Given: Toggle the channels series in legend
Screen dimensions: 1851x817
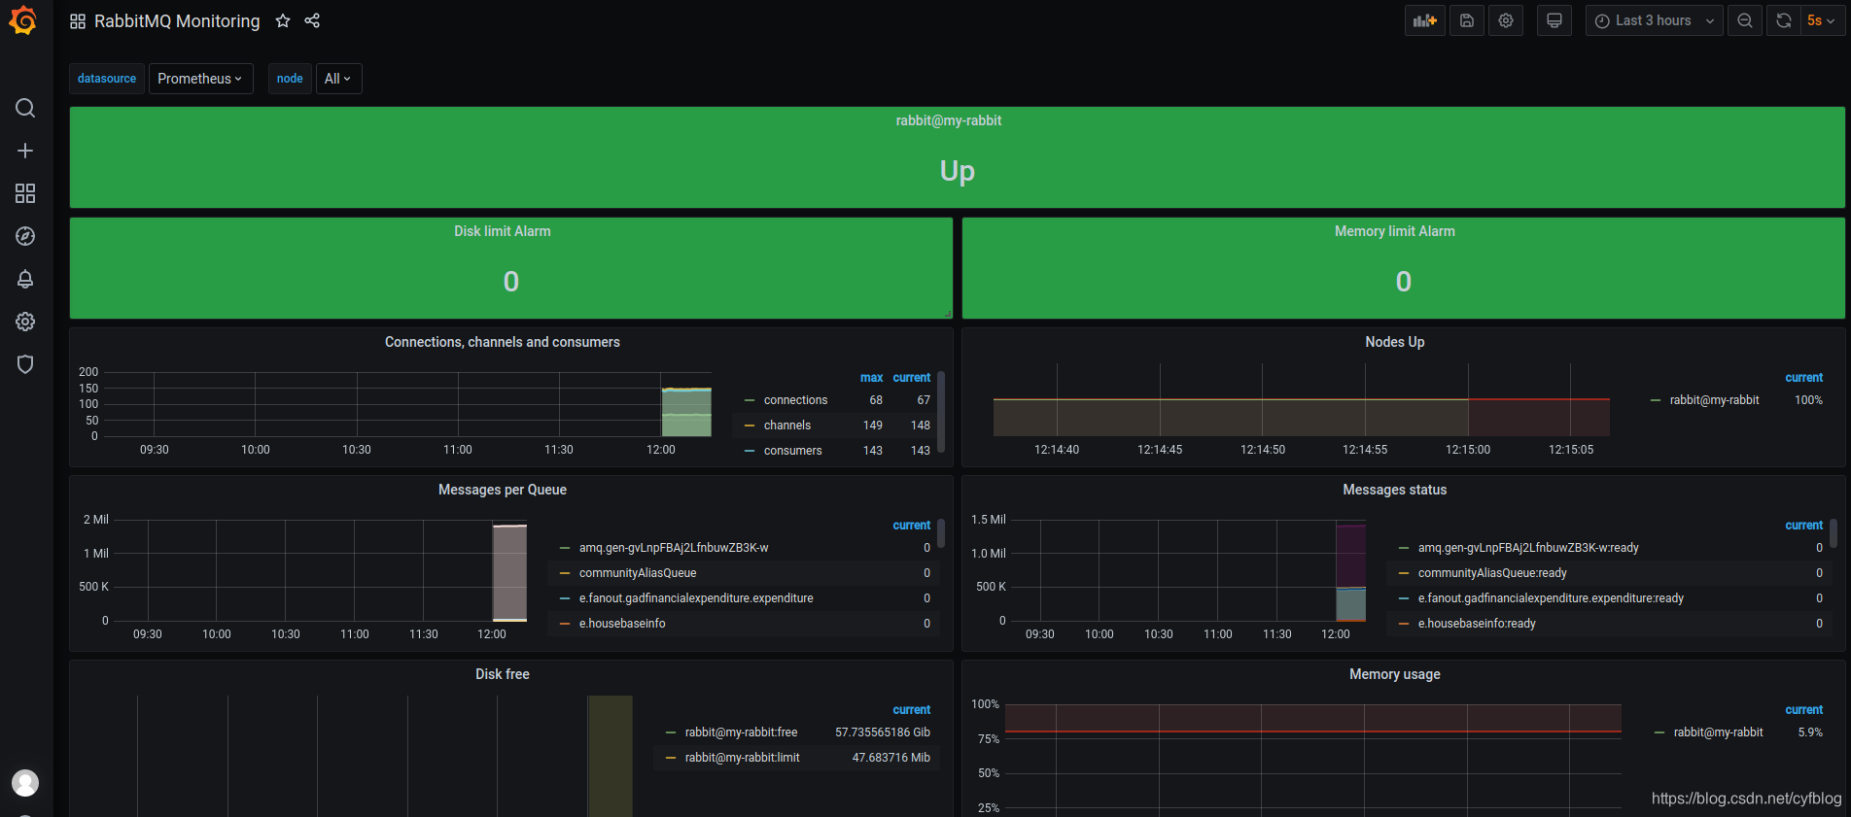Looking at the screenshot, I should pyautogui.click(x=787, y=426).
